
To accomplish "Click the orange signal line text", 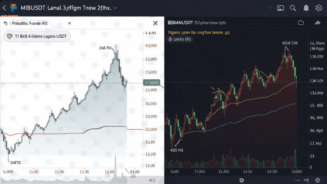I will pos(199,33).
